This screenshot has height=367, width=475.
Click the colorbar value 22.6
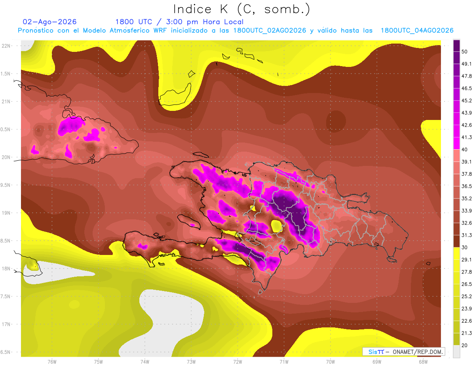click(x=466, y=321)
